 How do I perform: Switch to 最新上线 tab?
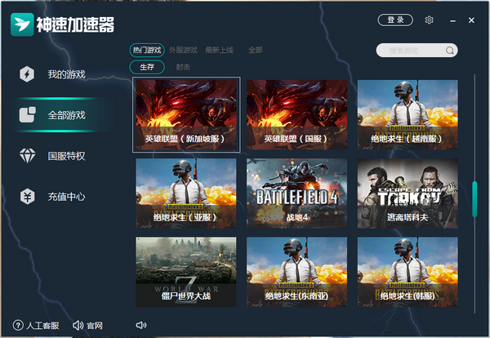[x=220, y=50]
